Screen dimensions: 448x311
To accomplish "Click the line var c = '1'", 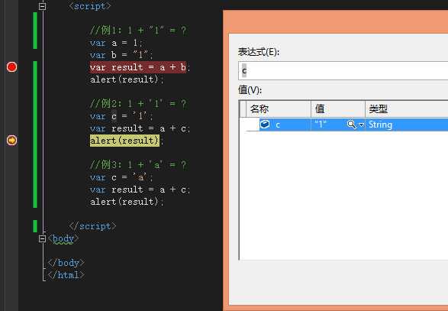I will [x=121, y=116].
